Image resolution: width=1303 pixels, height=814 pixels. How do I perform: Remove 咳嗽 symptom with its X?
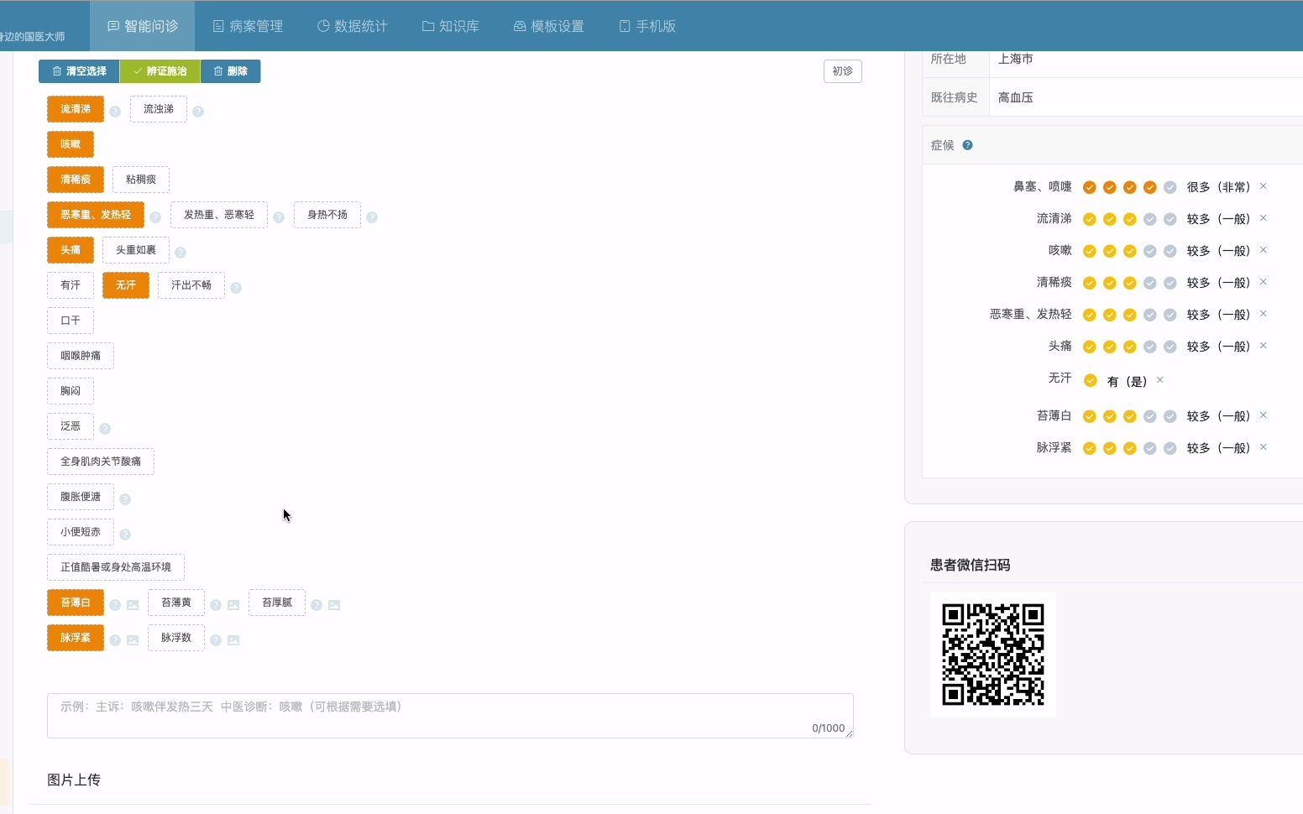[x=1263, y=250]
